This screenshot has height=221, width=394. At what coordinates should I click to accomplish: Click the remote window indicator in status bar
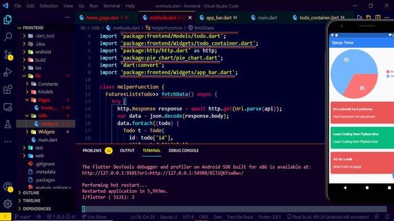point(6,217)
